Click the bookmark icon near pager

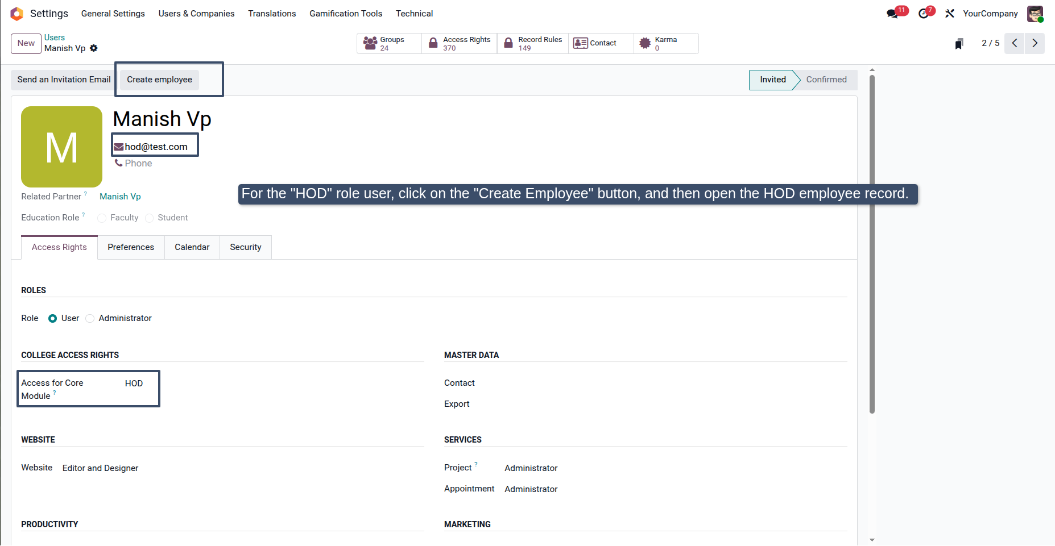pyautogui.click(x=959, y=44)
